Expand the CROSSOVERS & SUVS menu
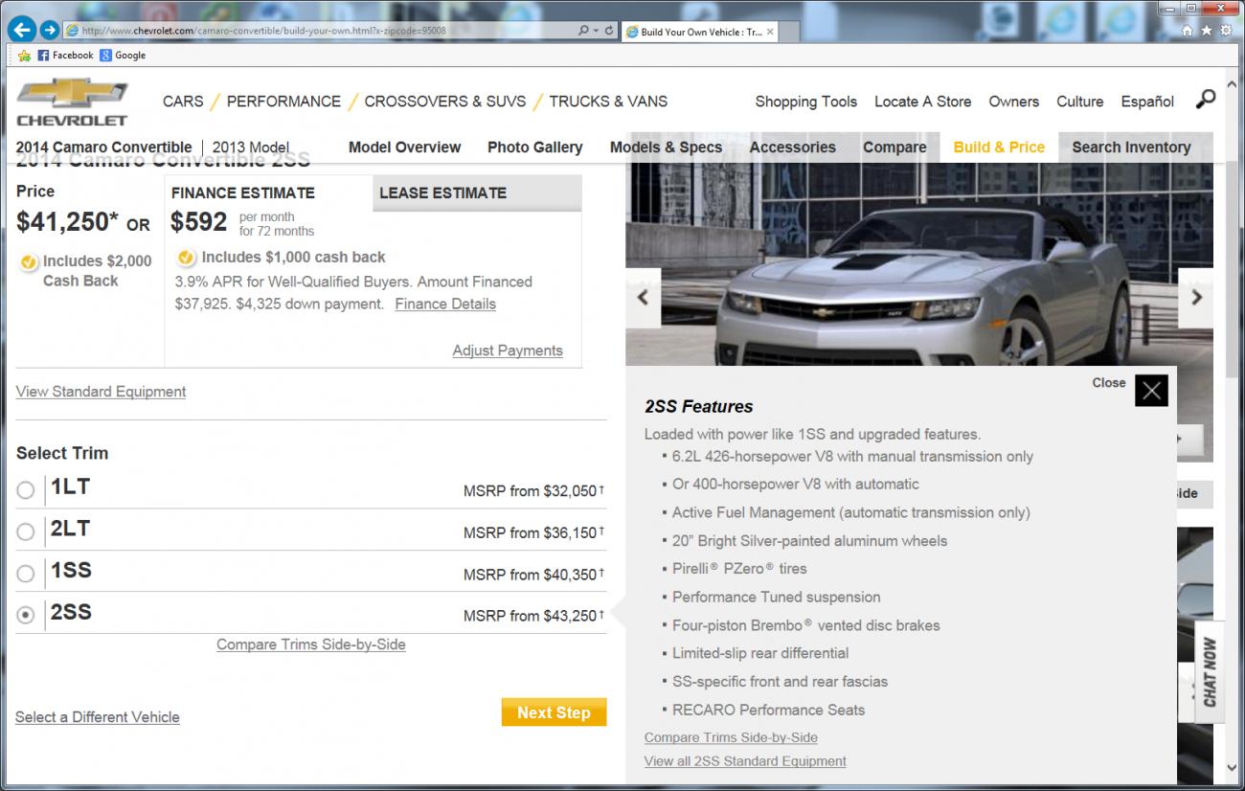 [444, 102]
